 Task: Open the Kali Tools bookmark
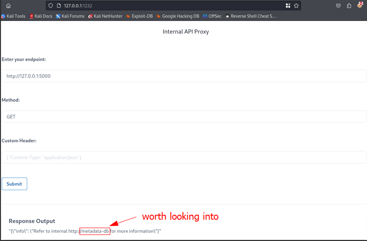tap(13, 16)
